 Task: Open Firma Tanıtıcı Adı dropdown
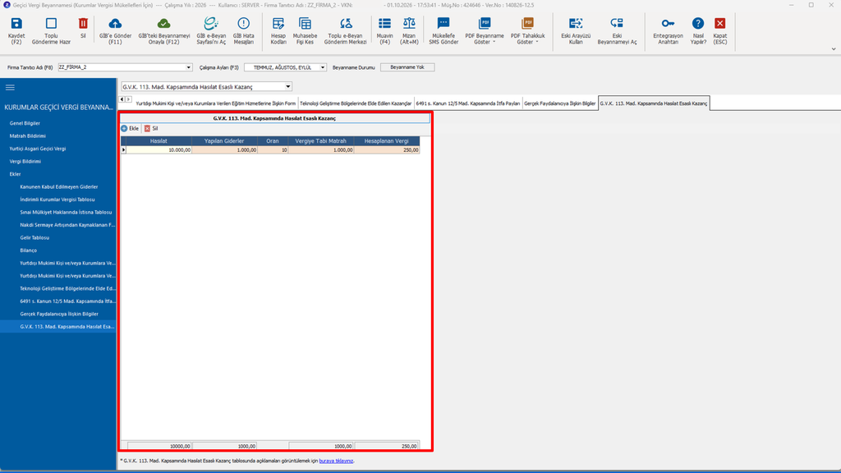pyautogui.click(x=188, y=67)
